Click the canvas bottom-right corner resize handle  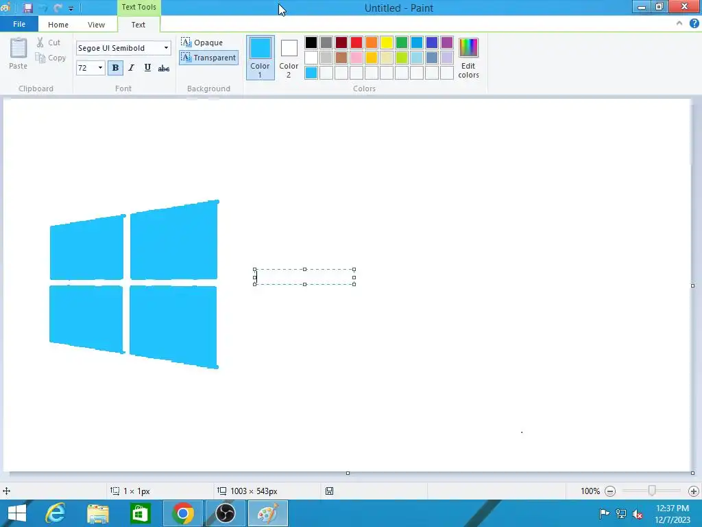(x=692, y=473)
